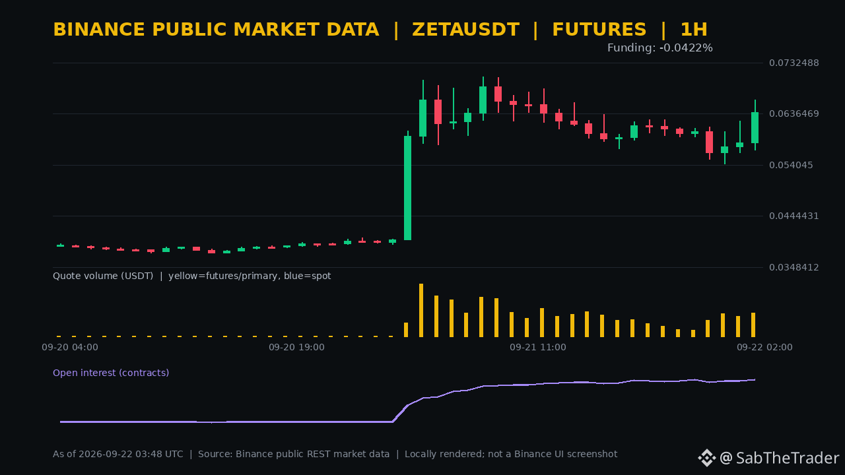The width and height of the screenshot is (845, 475).
Task: Click the tallest yellow volume bar
Action: point(421,310)
